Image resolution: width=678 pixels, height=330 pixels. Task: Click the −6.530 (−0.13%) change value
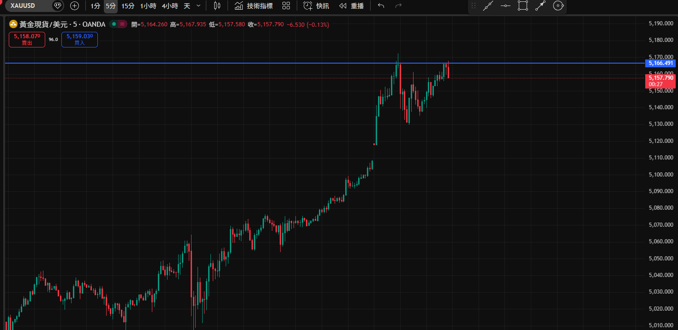pos(308,24)
